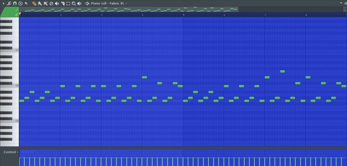Select the Delete tool
347x166 pixels.
click(x=51, y=4)
